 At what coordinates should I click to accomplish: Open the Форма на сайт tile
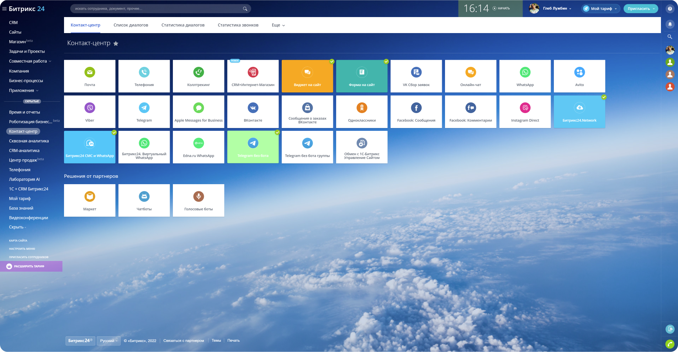pos(362,76)
